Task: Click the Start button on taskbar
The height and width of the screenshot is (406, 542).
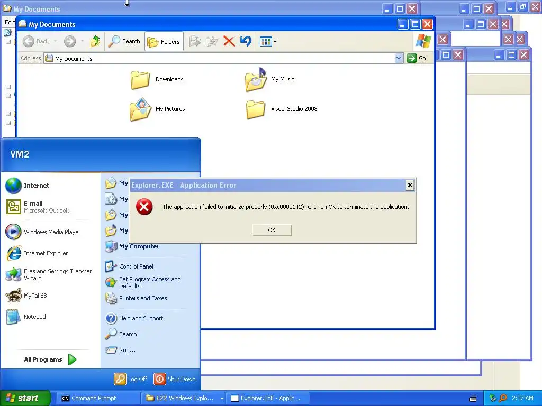Action: (25, 398)
